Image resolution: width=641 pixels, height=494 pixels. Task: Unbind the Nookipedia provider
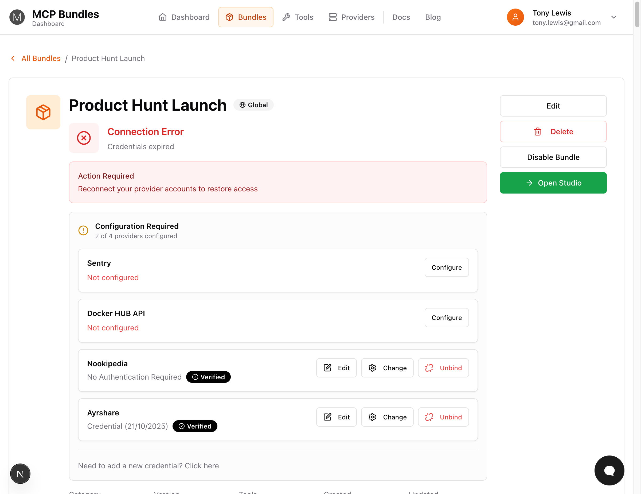tap(443, 368)
